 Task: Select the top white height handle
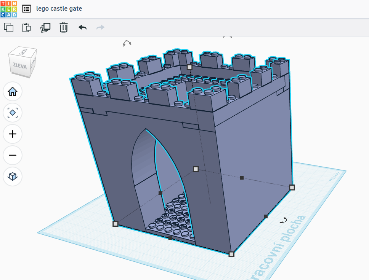pos(189,67)
